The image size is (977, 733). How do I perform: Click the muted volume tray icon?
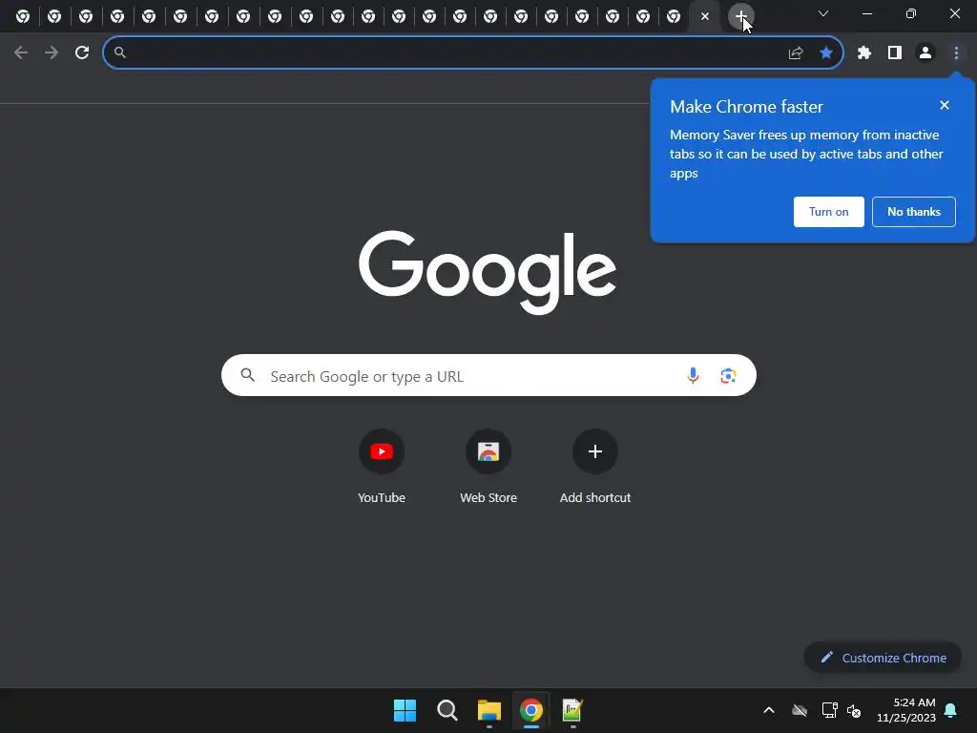pyautogui.click(x=854, y=710)
